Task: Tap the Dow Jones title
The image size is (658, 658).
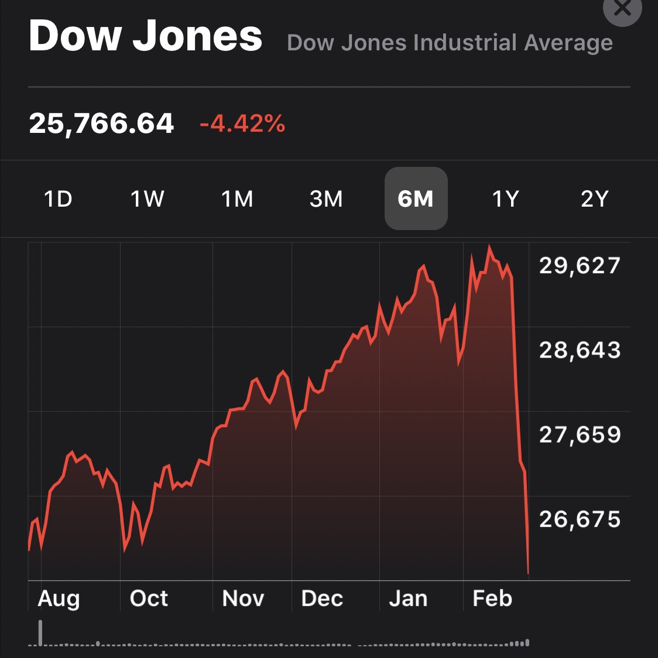Action: pyautogui.click(x=145, y=36)
